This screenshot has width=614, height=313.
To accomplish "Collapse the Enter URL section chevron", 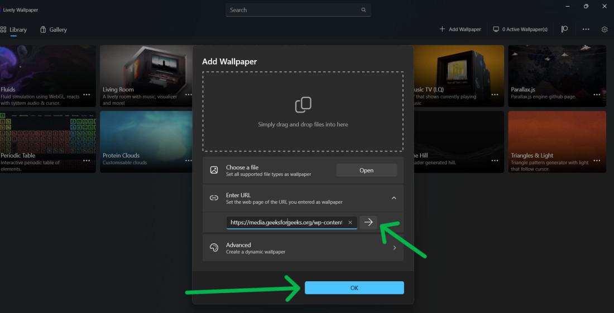I will 394,198.
